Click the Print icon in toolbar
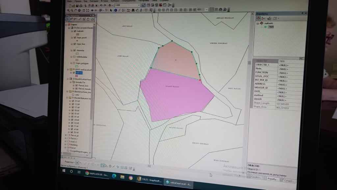 tap(81, 6)
